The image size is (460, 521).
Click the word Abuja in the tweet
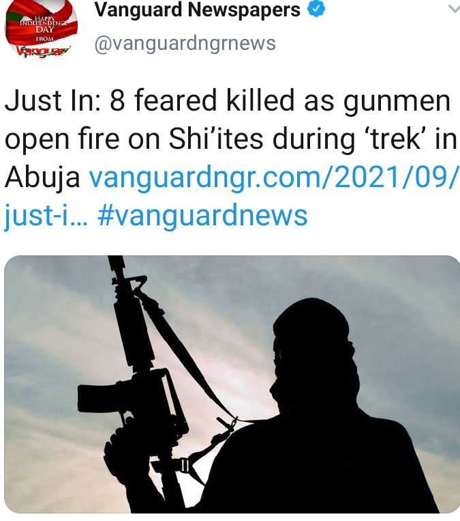click(x=42, y=177)
